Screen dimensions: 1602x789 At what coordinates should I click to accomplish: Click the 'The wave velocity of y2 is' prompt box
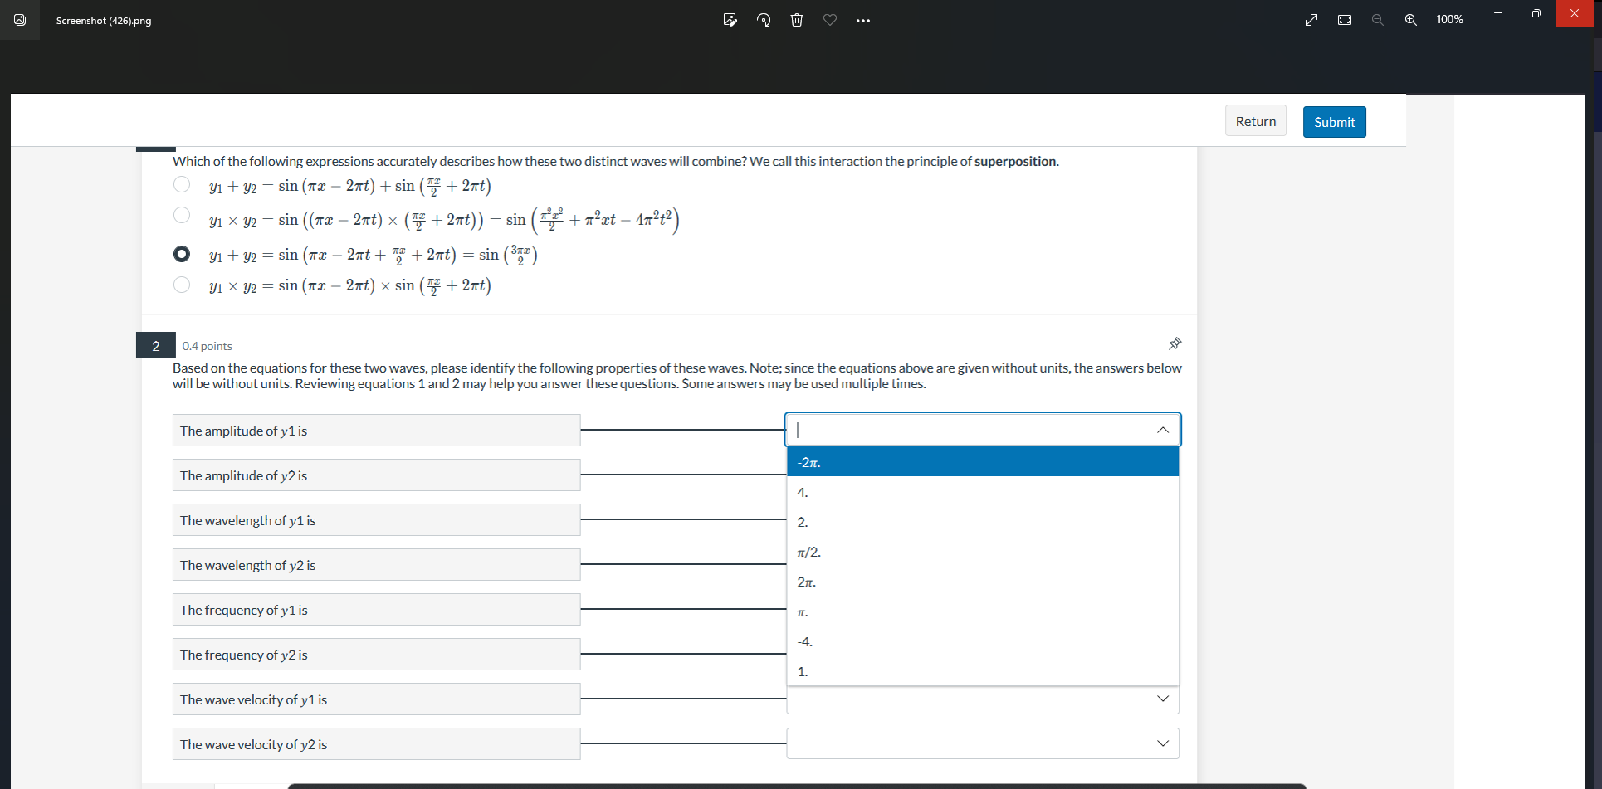coord(376,744)
